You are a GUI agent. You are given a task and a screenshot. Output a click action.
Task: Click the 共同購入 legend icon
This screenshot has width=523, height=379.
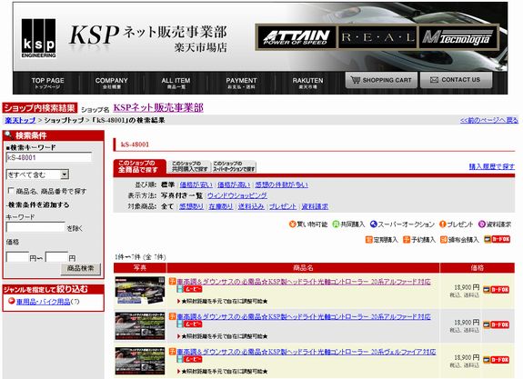point(336,224)
